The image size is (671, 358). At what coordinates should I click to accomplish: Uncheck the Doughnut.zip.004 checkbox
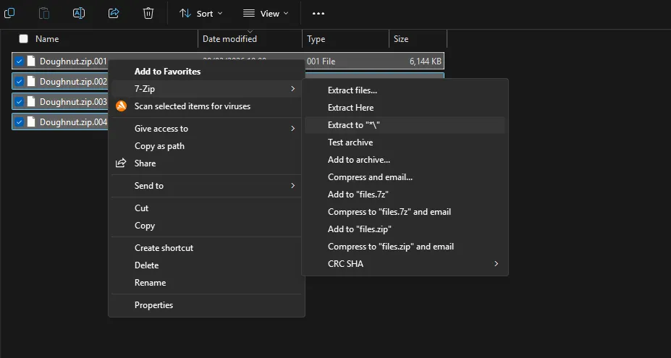click(19, 122)
